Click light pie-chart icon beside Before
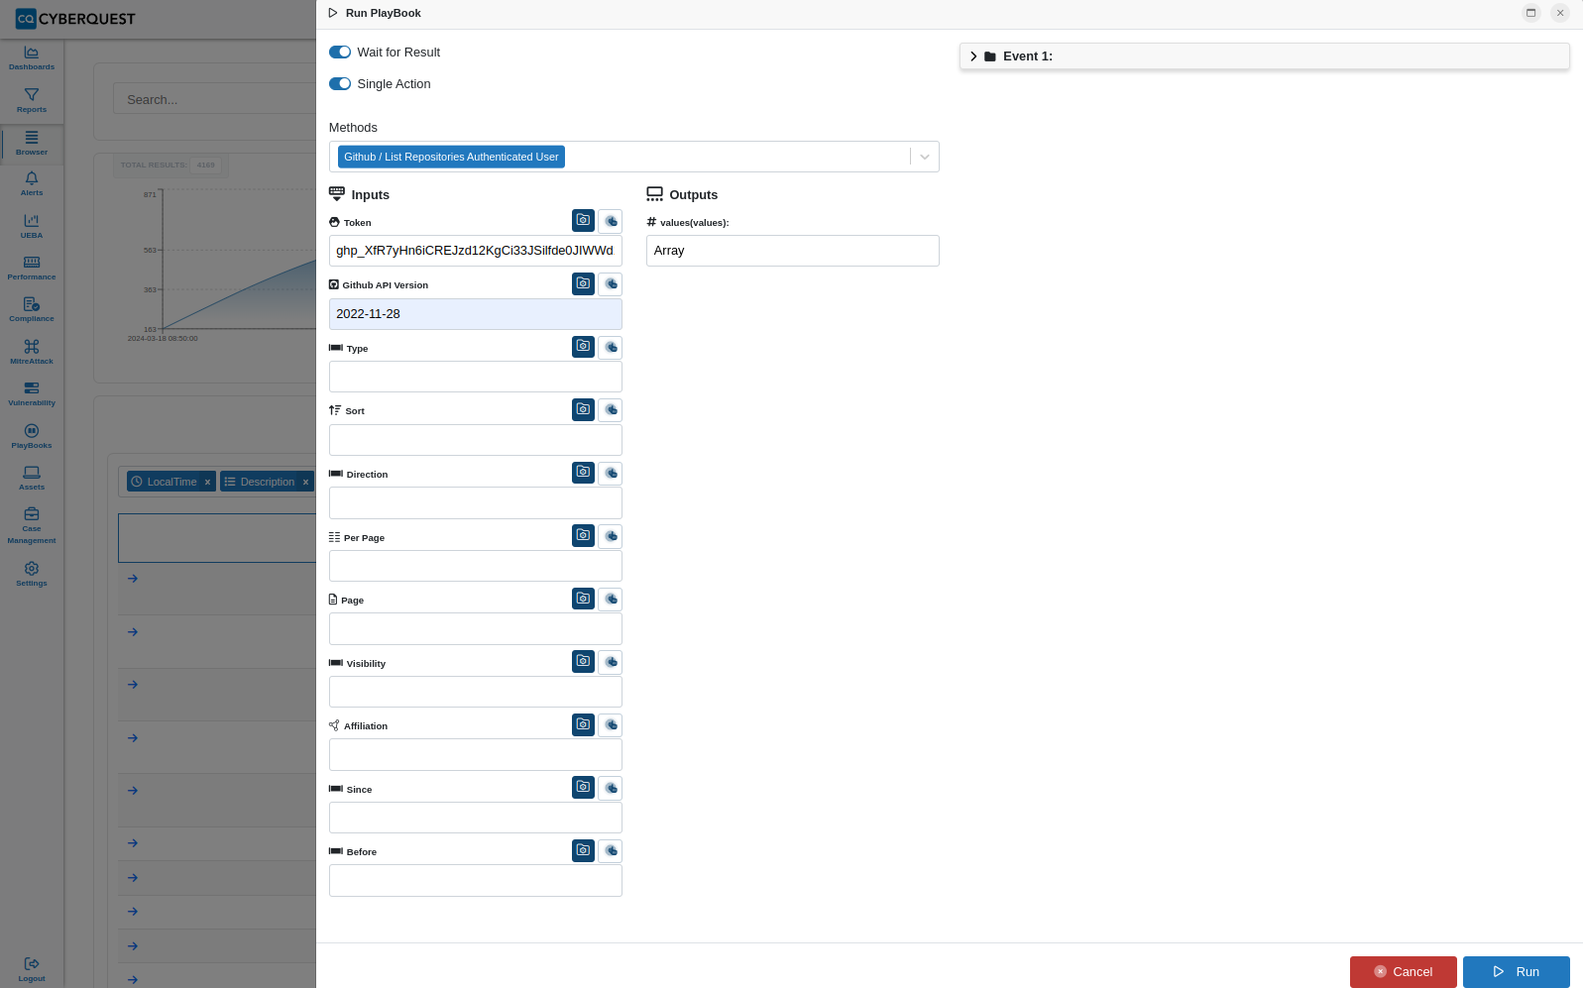Image resolution: width=1583 pixels, height=988 pixels. 611,850
